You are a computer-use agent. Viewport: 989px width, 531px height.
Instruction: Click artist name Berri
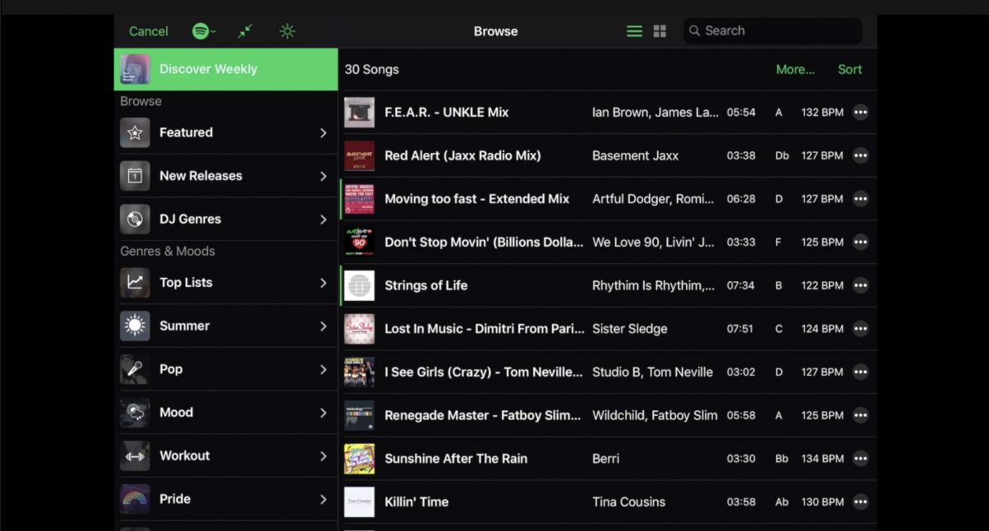click(606, 459)
